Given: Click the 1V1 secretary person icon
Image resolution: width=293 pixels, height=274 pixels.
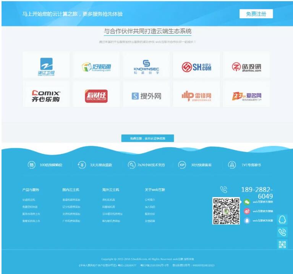Looking at the screenshot, I should pos(232,165).
